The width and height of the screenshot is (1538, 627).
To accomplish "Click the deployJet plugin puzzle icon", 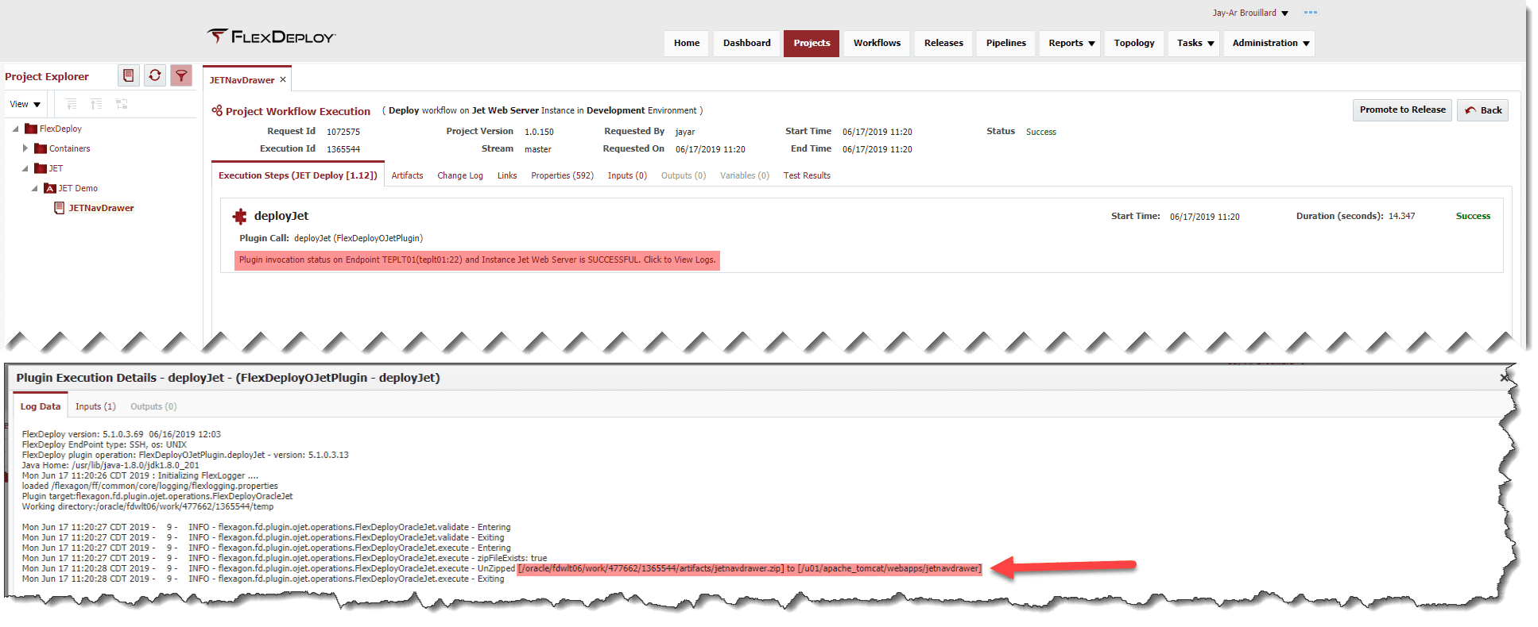I will pos(239,216).
